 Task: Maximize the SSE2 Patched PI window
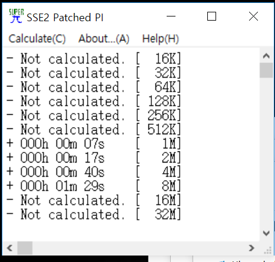pos(211,16)
